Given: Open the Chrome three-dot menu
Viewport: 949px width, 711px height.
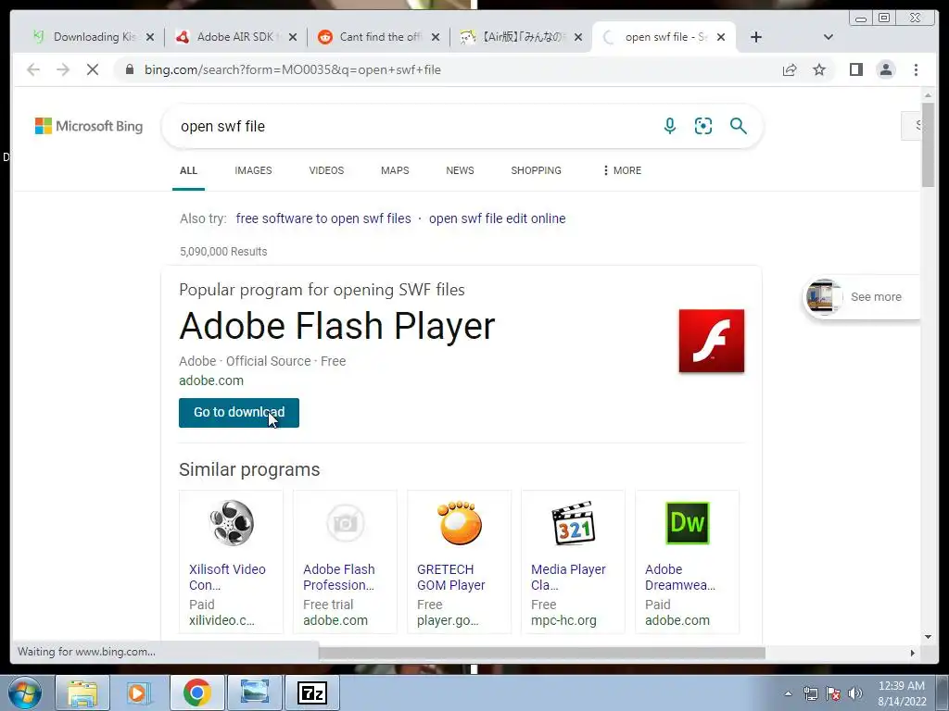Looking at the screenshot, I should [x=916, y=69].
